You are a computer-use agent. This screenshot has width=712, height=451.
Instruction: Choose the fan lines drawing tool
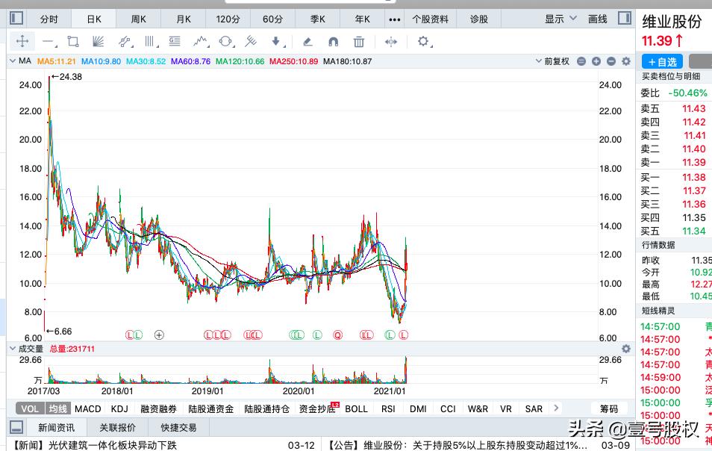[x=98, y=42]
